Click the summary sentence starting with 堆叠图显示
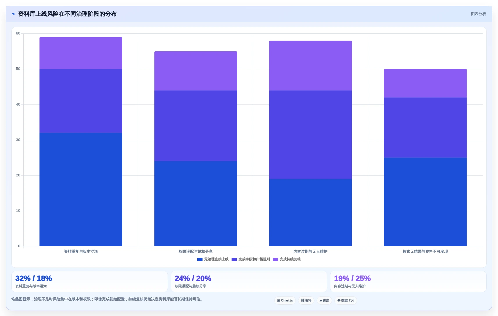The image size is (498, 316). [107, 299]
